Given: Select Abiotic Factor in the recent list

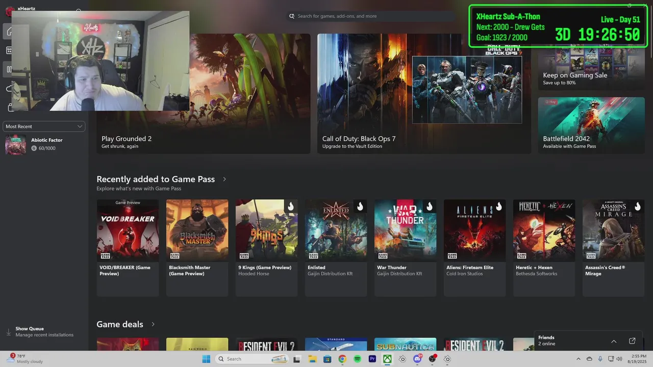Looking at the screenshot, I should [x=44, y=144].
